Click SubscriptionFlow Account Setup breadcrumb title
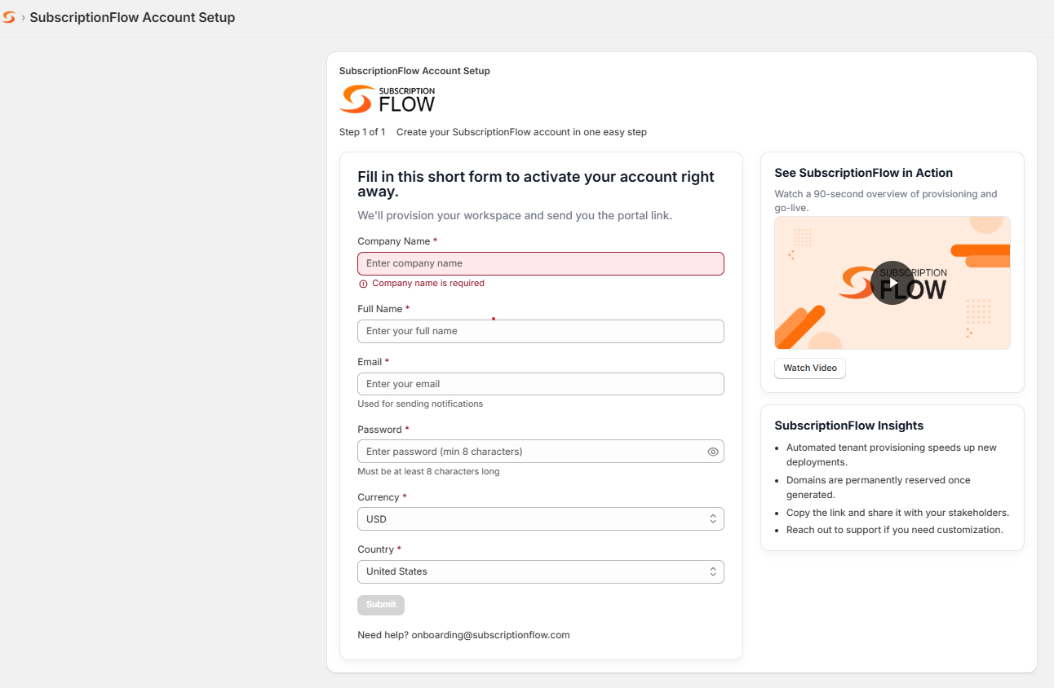1054x688 pixels. pos(132,17)
